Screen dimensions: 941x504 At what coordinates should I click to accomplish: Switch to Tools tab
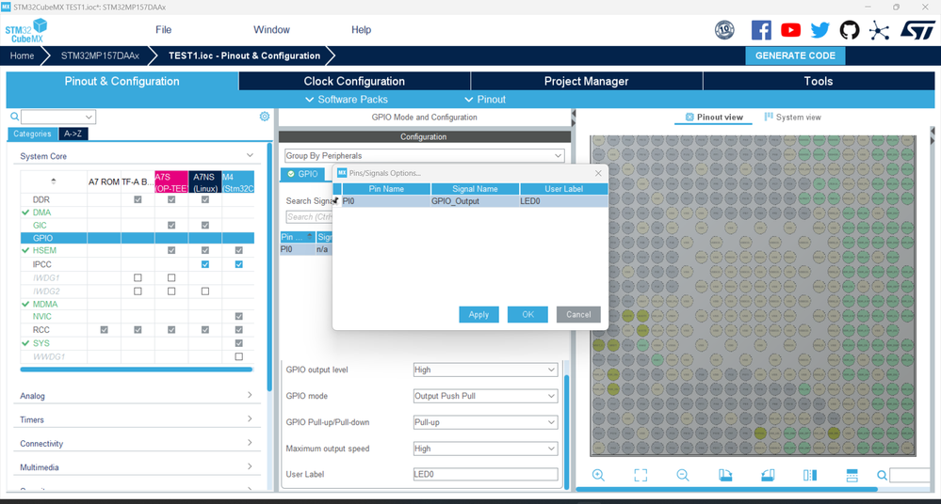(x=819, y=82)
